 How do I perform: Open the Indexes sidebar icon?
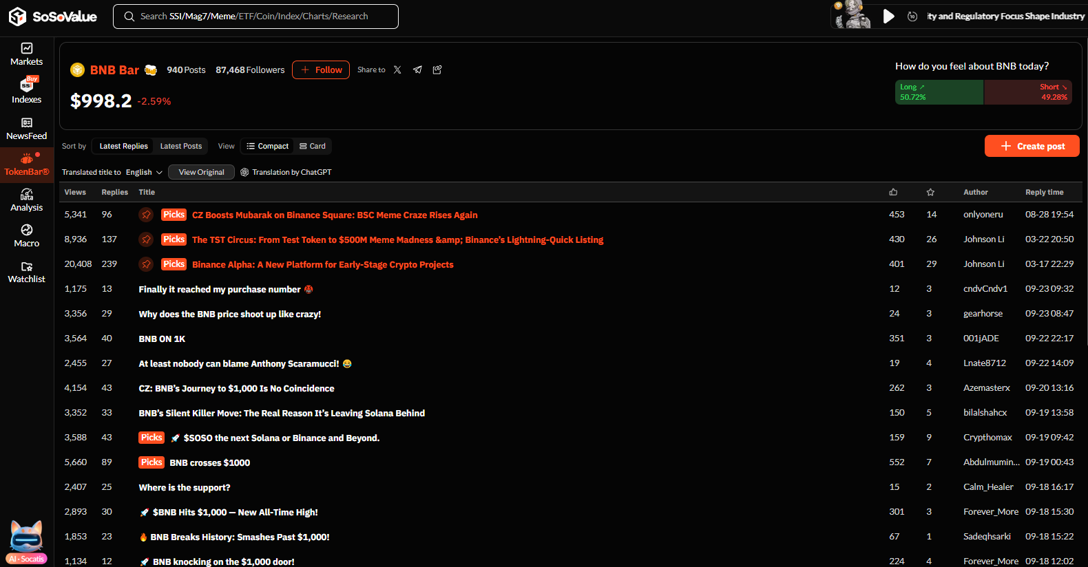[26, 91]
